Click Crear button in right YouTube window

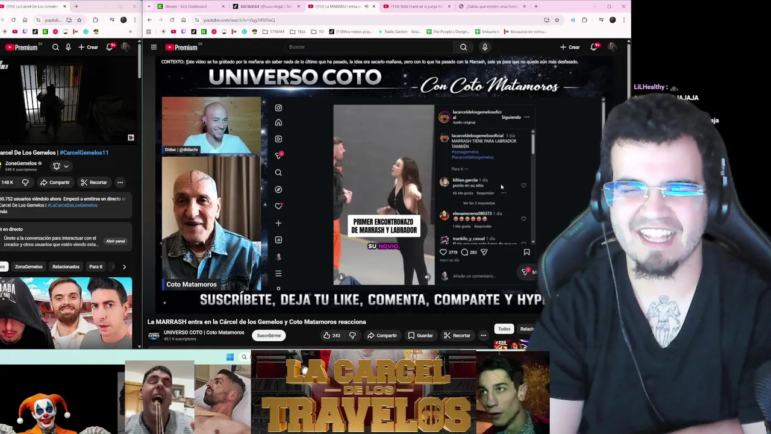click(570, 47)
